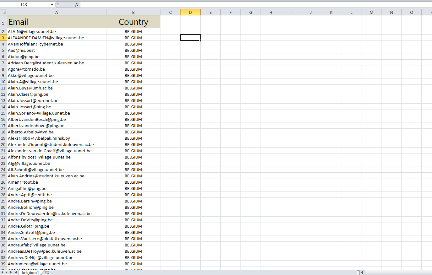Viewport: 432px width, 275px height.
Task: Select cell with Andre.DeDeurwaerder@uz.kuleuven.ac.be
Action: click(x=57, y=213)
